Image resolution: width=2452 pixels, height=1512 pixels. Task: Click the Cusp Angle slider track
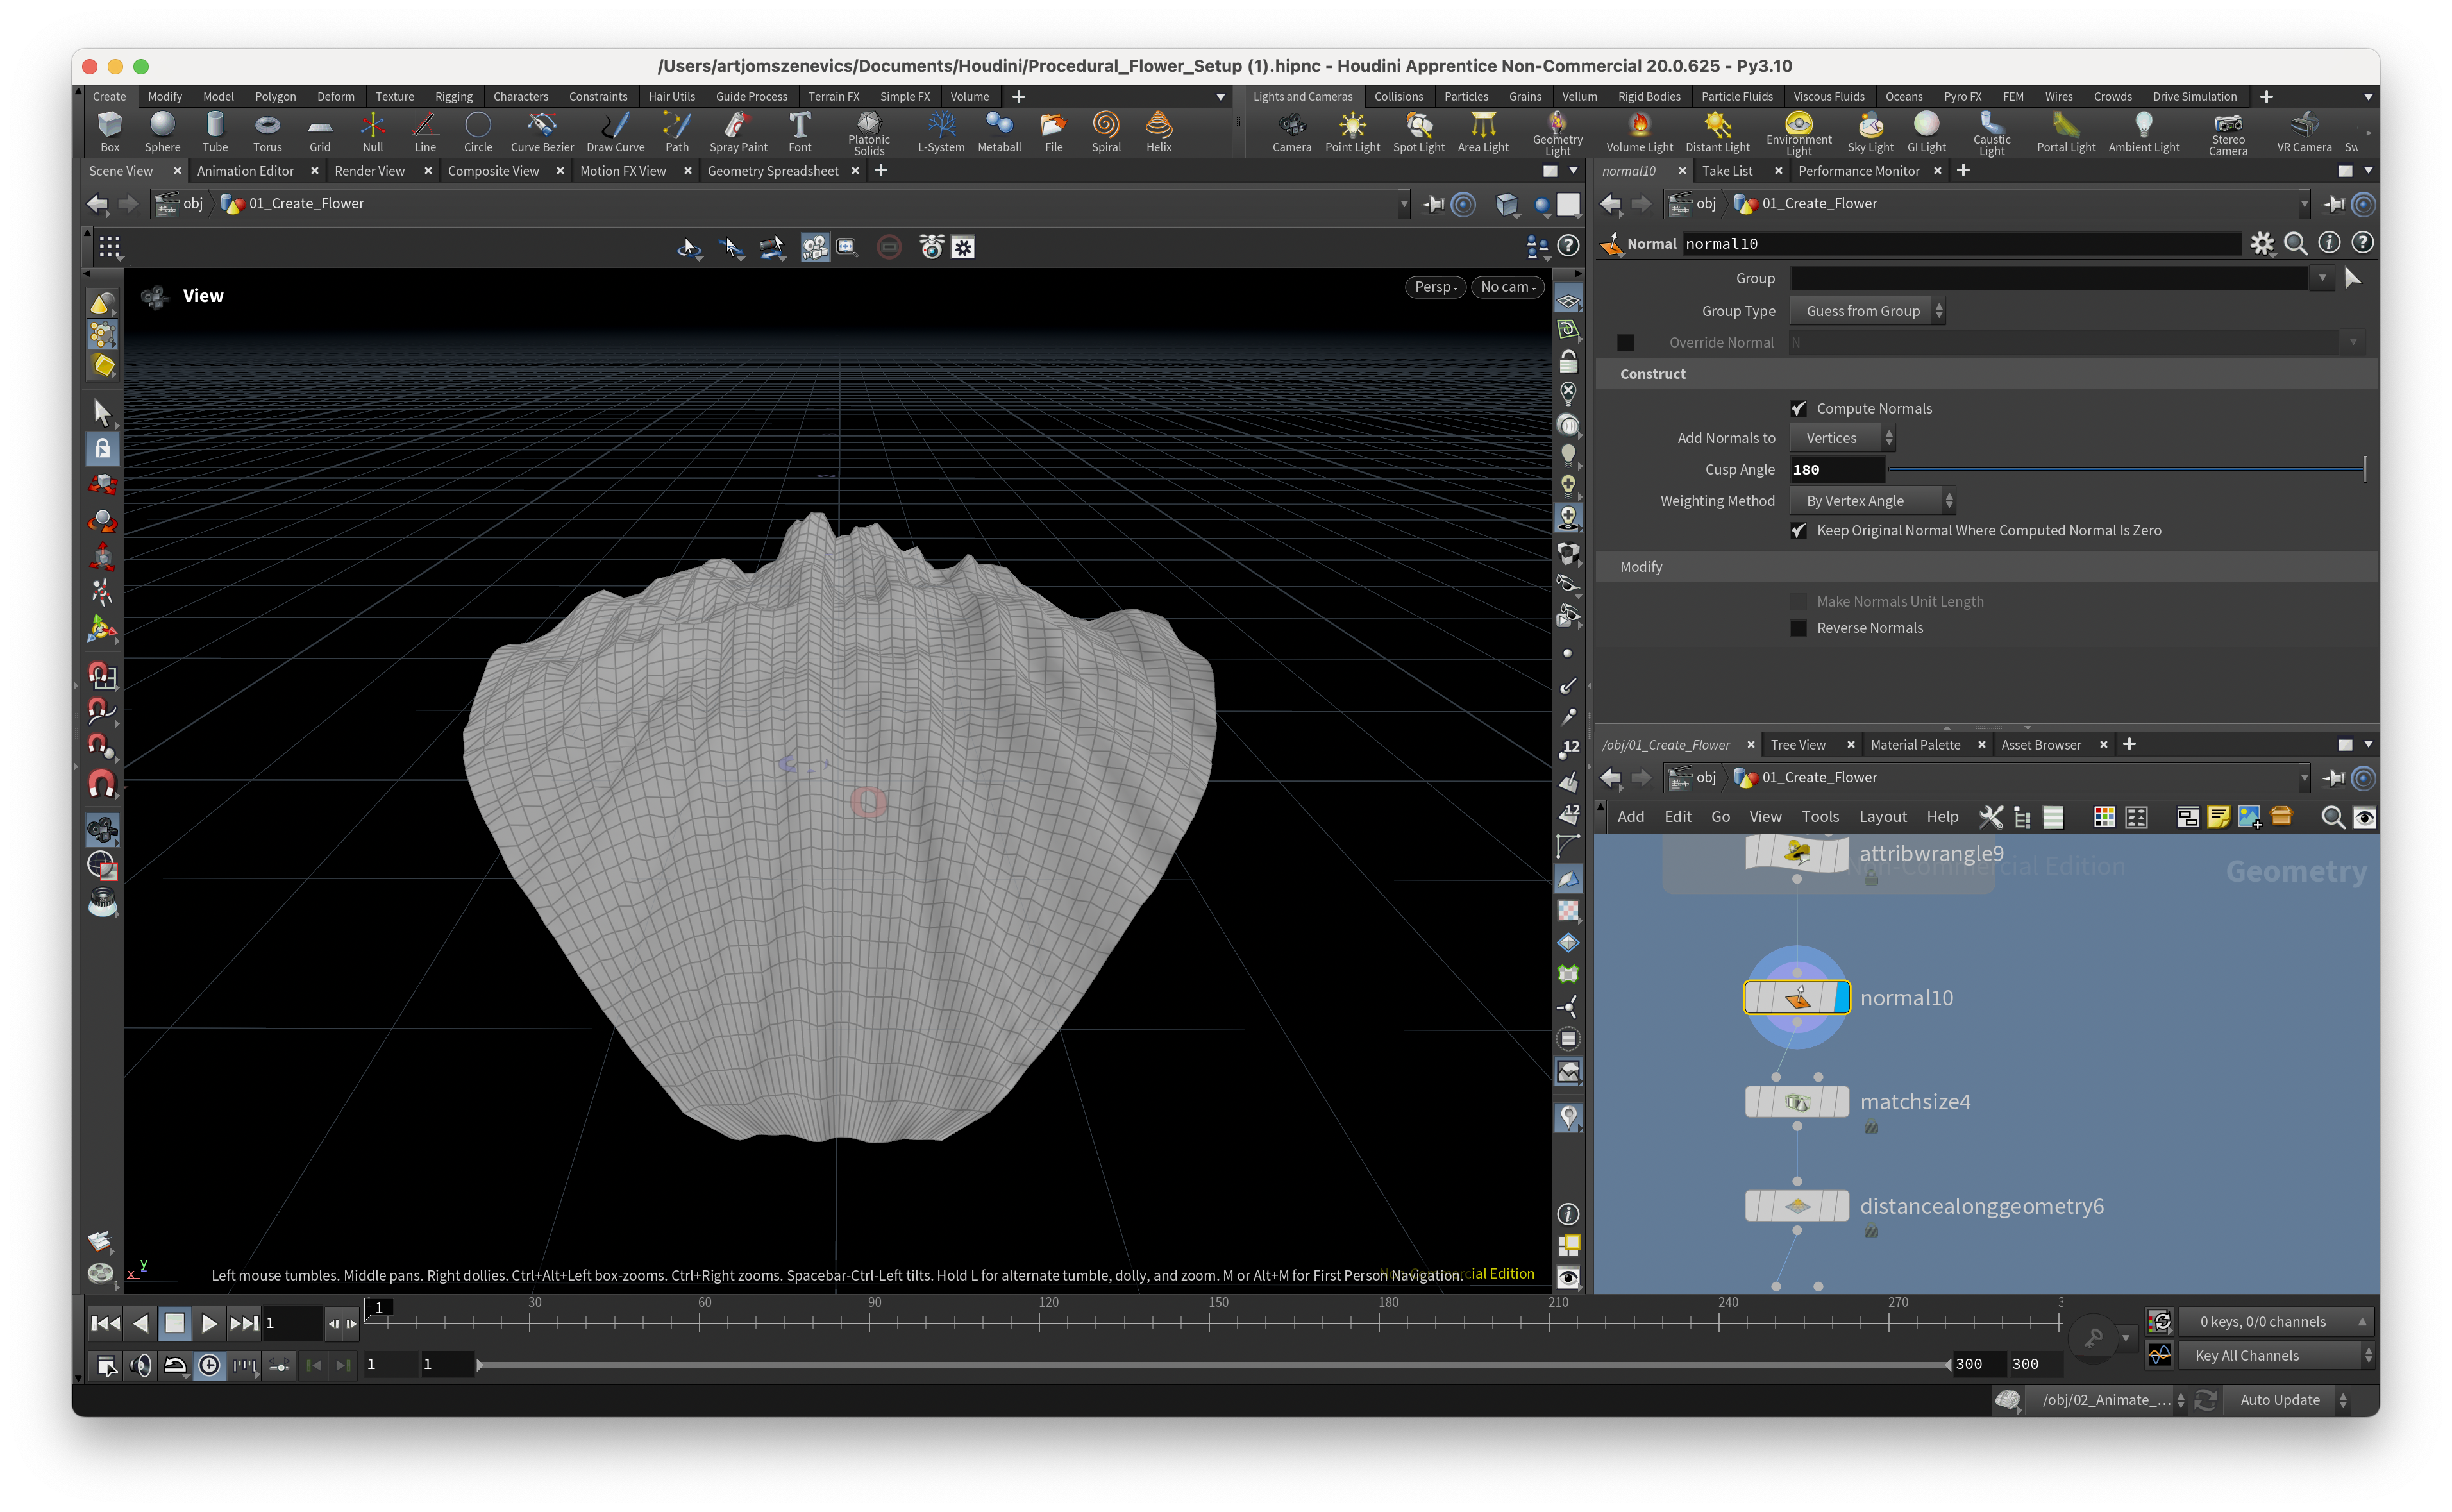coord(2124,470)
